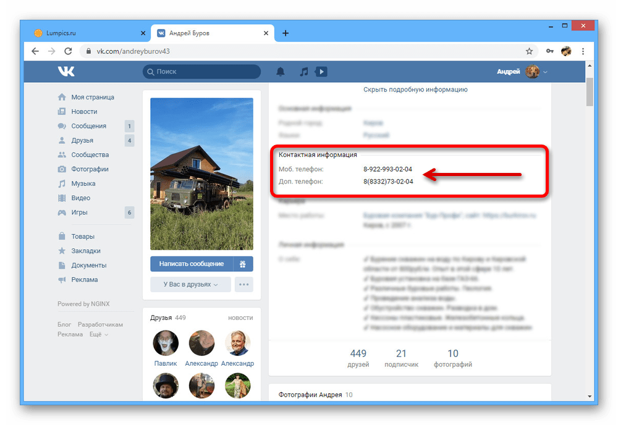Image resolution: width=618 pixels, height=425 pixels.
Task: Open the video player icon in header
Action: pyautogui.click(x=321, y=72)
